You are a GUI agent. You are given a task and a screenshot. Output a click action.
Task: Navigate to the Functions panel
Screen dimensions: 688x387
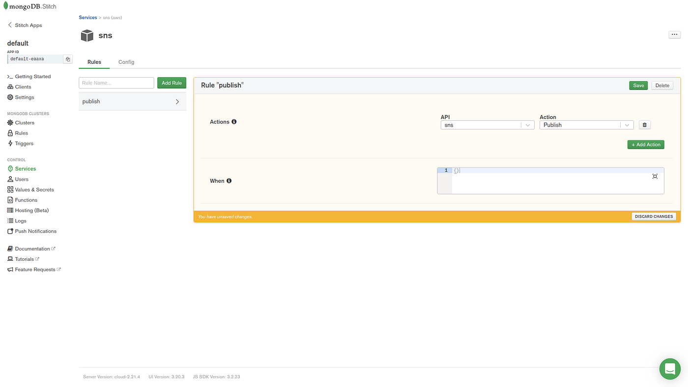[26, 199]
